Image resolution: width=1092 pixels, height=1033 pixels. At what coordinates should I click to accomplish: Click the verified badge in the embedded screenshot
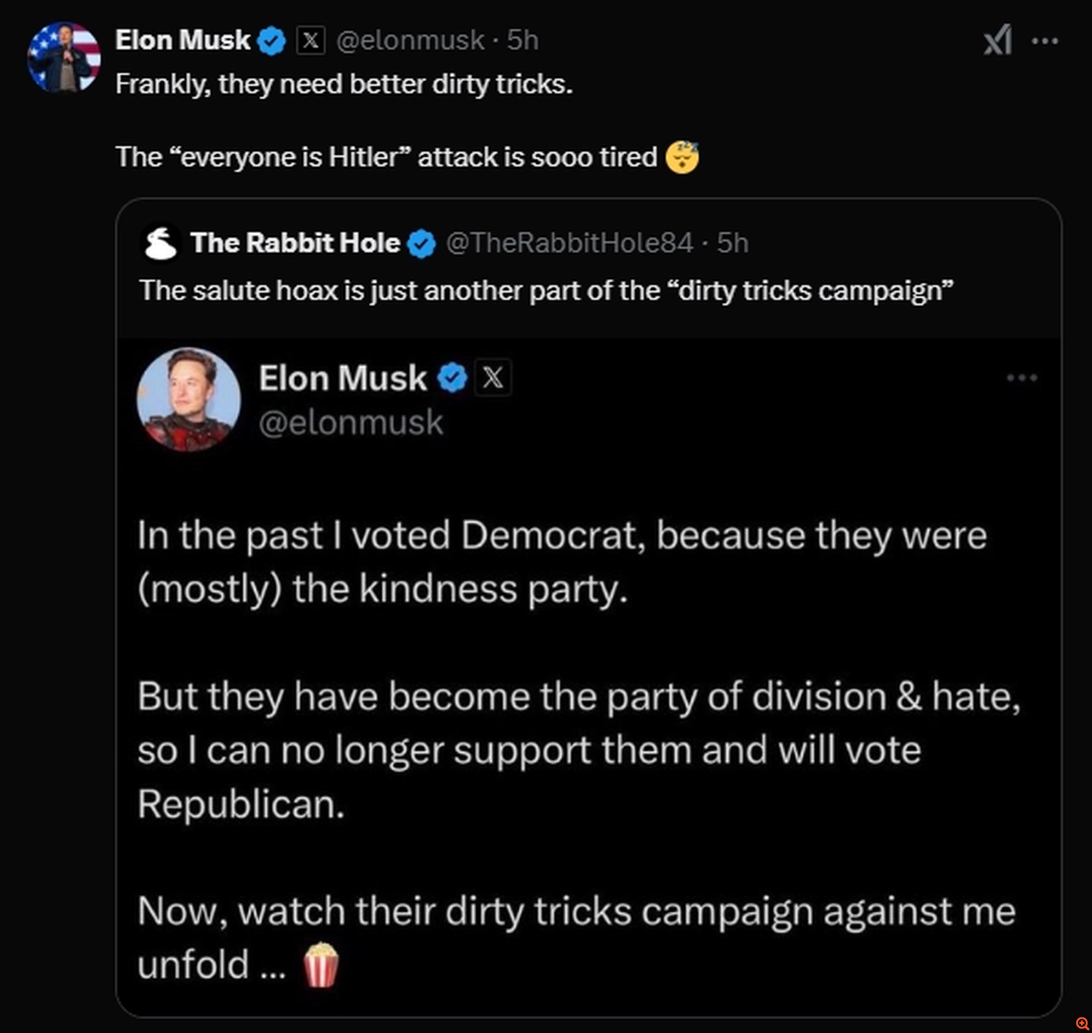[x=452, y=378]
